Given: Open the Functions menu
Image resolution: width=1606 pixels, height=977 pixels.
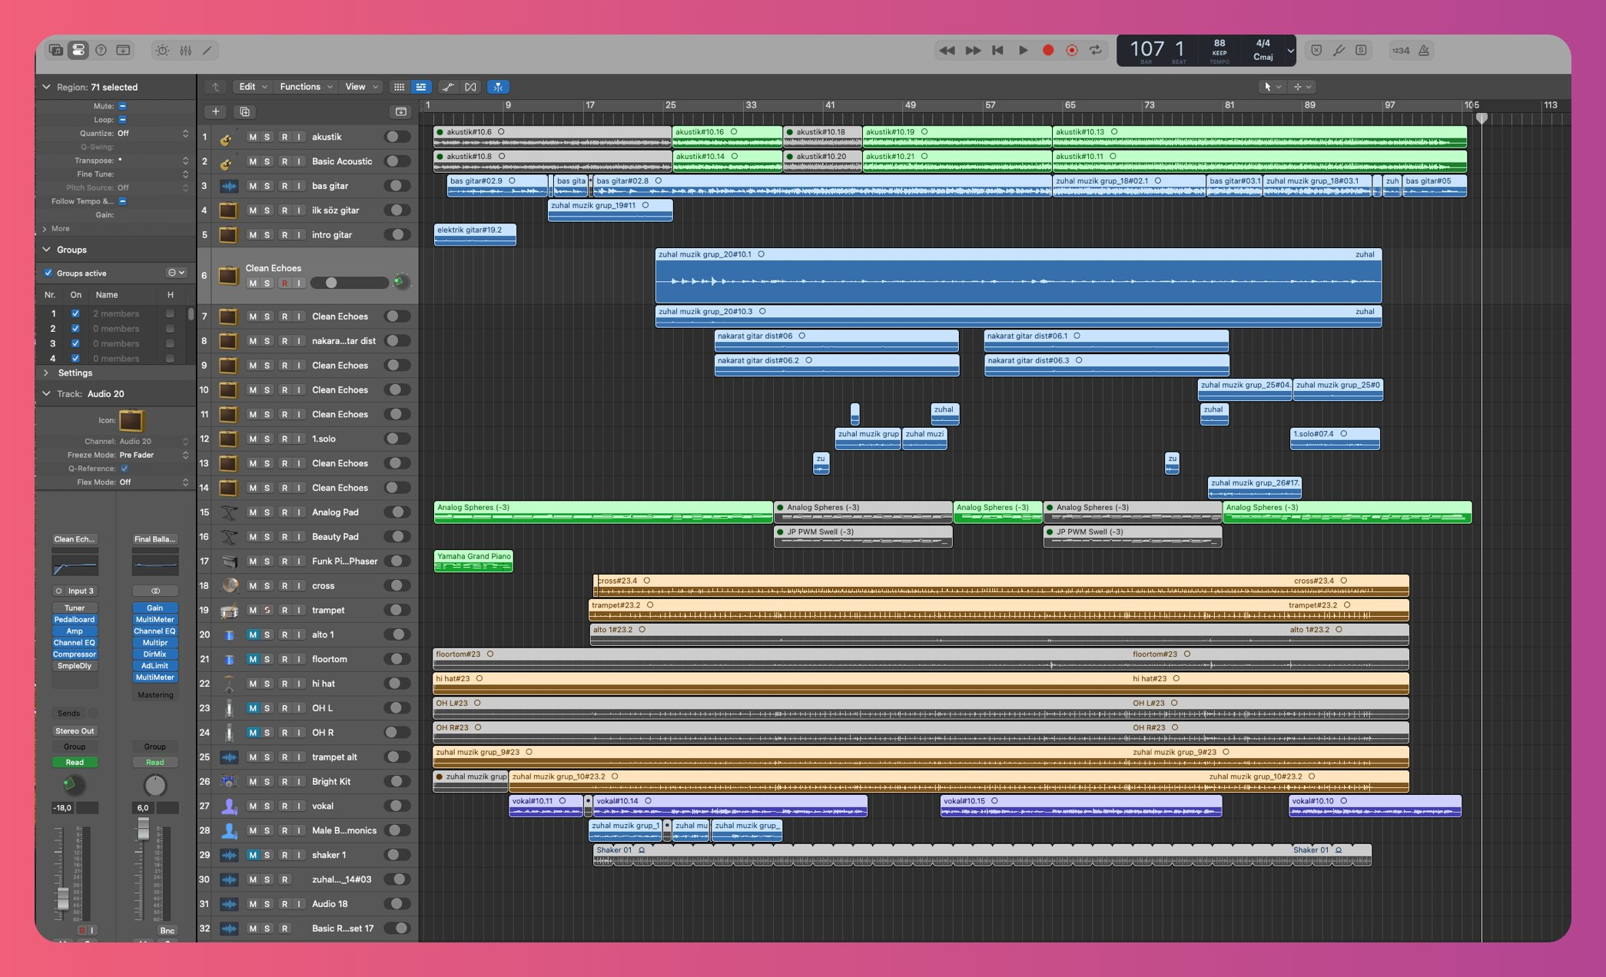Looking at the screenshot, I should pos(305,87).
